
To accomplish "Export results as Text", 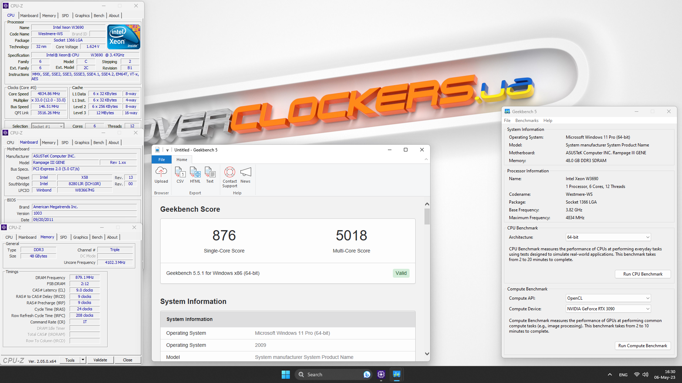I will 210,175.
